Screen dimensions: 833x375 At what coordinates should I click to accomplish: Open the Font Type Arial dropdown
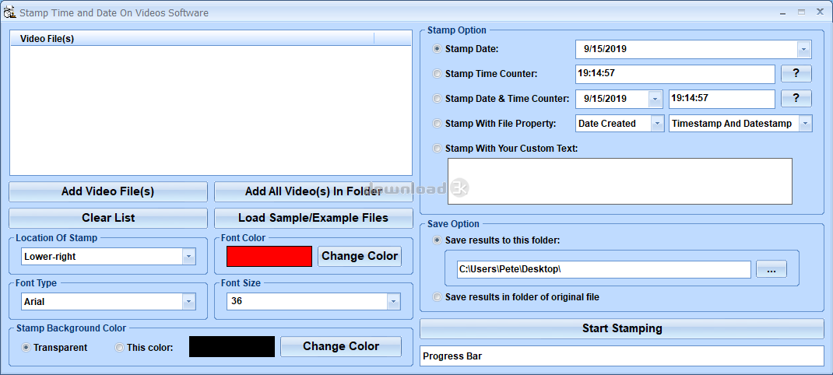coord(188,302)
